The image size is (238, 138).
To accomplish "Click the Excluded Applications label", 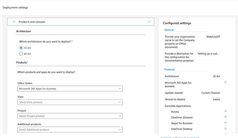I will tap(178, 106).
